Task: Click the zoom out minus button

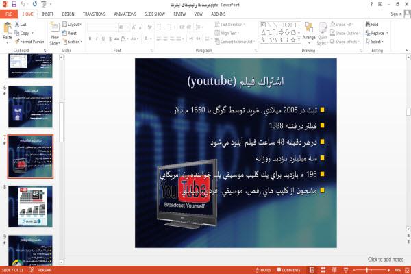Action: tap(354, 270)
